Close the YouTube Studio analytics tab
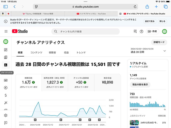Screen dimensions: 171x128 click(x=121, y=14)
